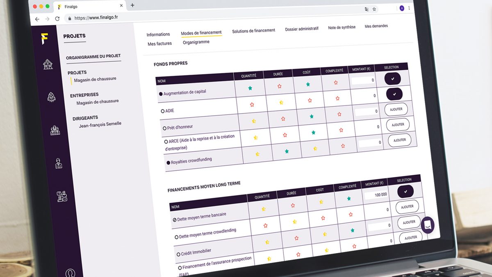
Task: Click the Quantité star for Crédit Immobilier
Action: tap(267, 242)
